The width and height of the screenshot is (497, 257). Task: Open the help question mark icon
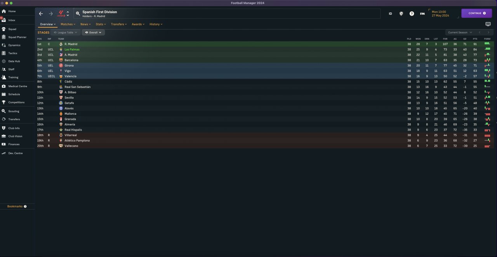[x=412, y=14]
